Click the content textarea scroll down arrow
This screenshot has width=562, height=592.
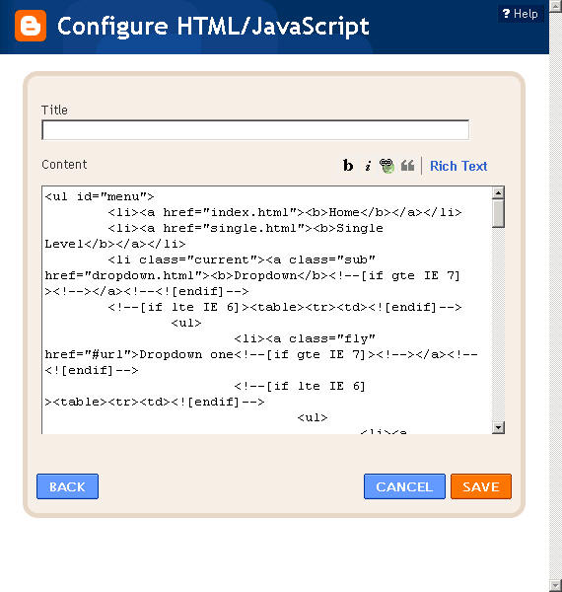[498, 427]
